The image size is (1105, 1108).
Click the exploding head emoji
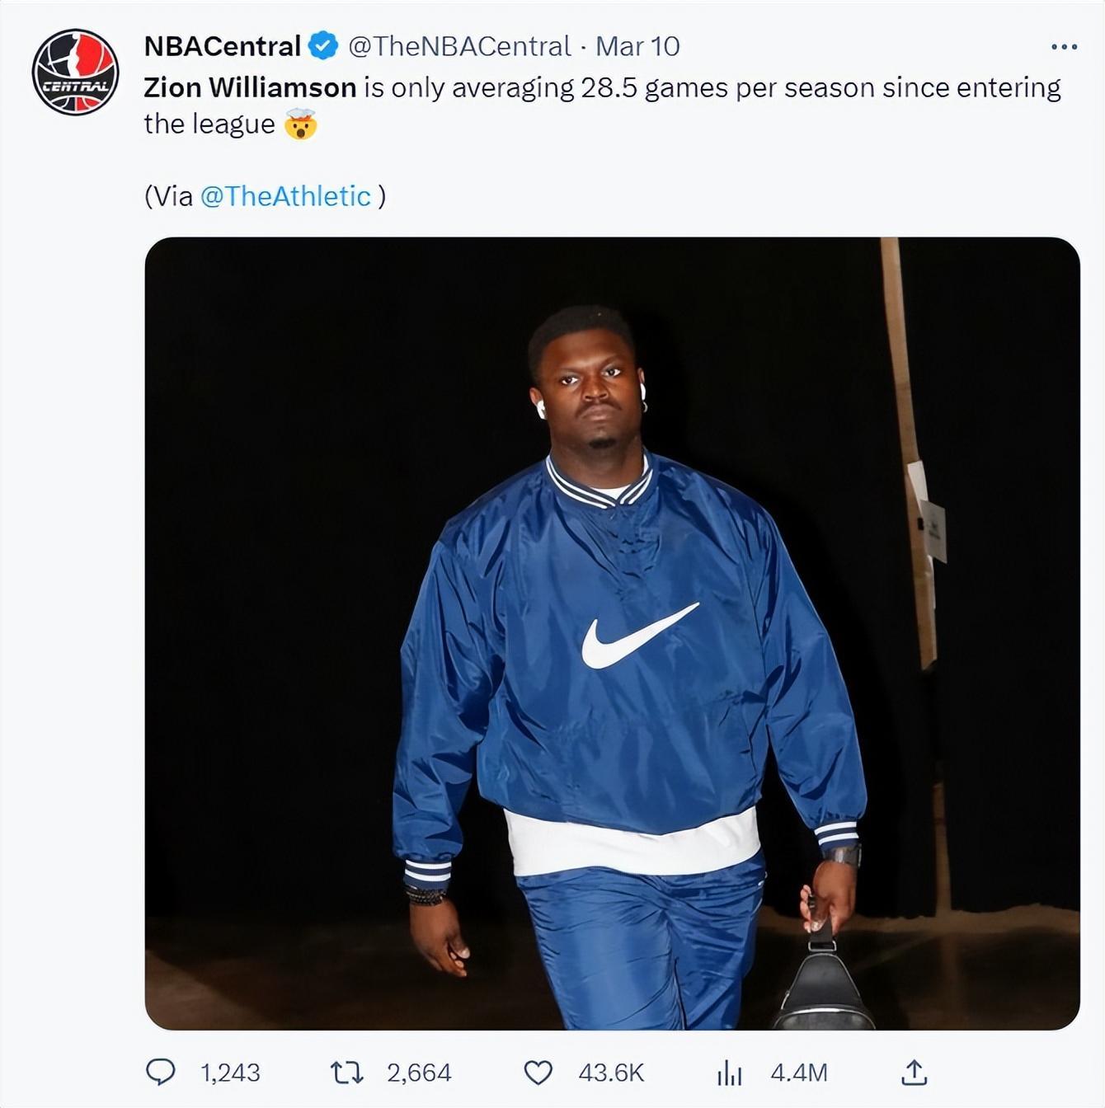coord(300,124)
